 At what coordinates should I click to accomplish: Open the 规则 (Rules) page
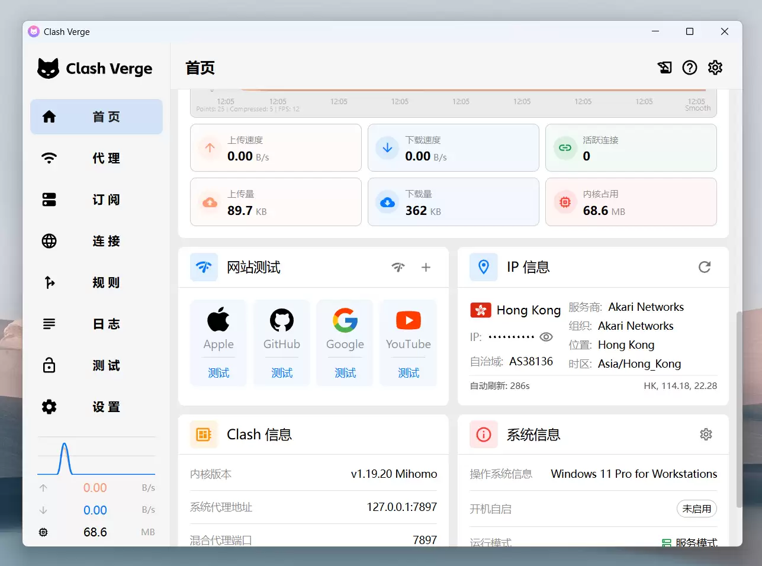tap(97, 282)
